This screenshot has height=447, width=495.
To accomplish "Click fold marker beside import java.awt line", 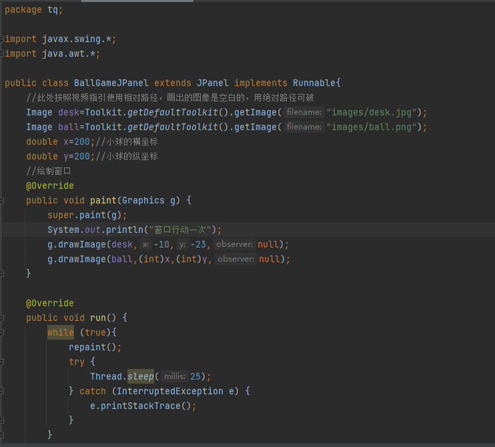I will coord(1,53).
